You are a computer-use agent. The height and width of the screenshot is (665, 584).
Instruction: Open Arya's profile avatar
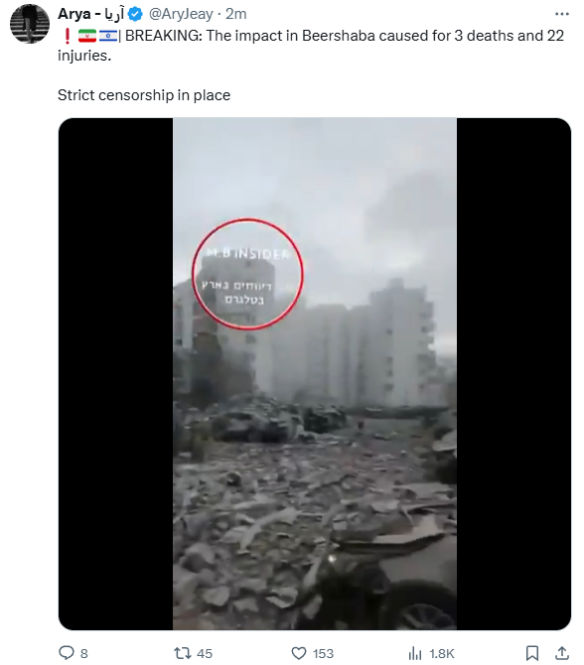click(30, 24)
